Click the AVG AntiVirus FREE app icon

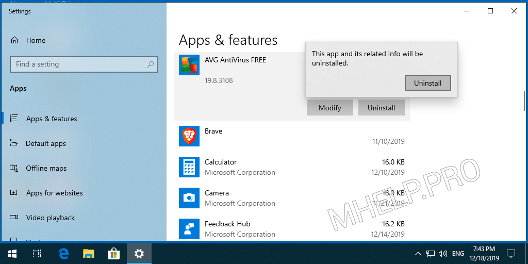189,65
